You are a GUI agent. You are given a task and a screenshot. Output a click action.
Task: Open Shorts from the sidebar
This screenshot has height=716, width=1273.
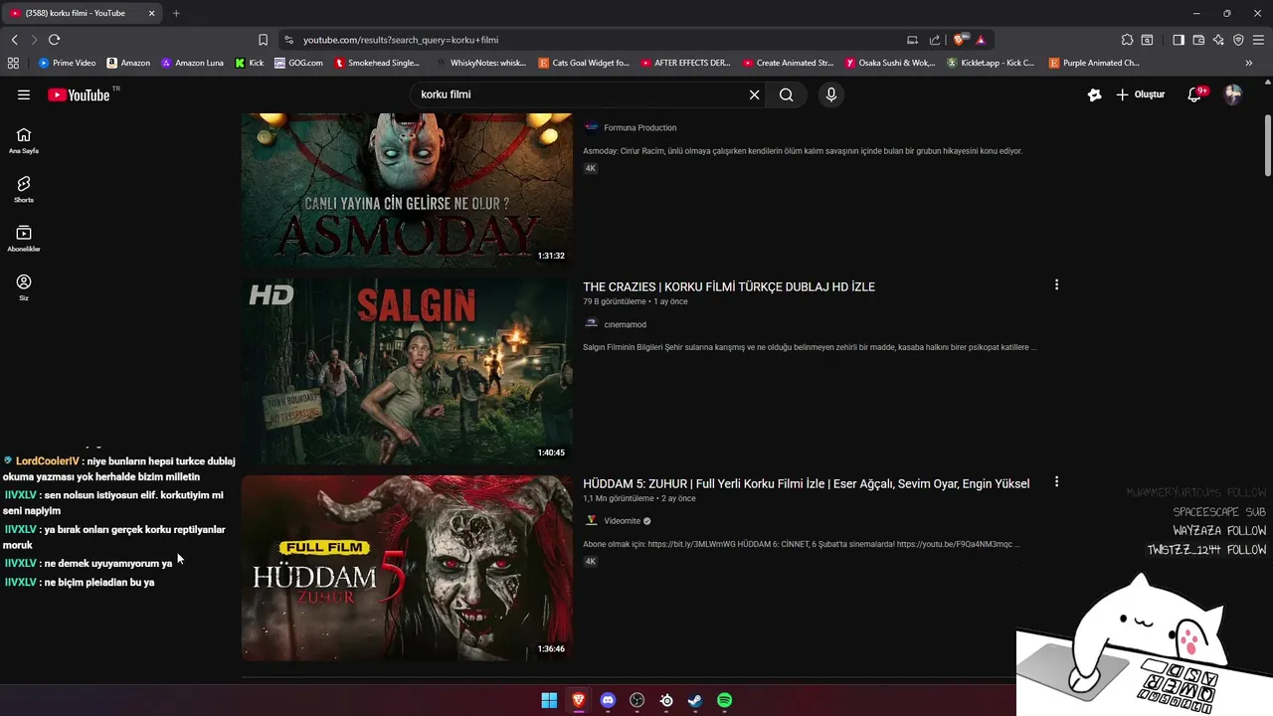point(24,189)
